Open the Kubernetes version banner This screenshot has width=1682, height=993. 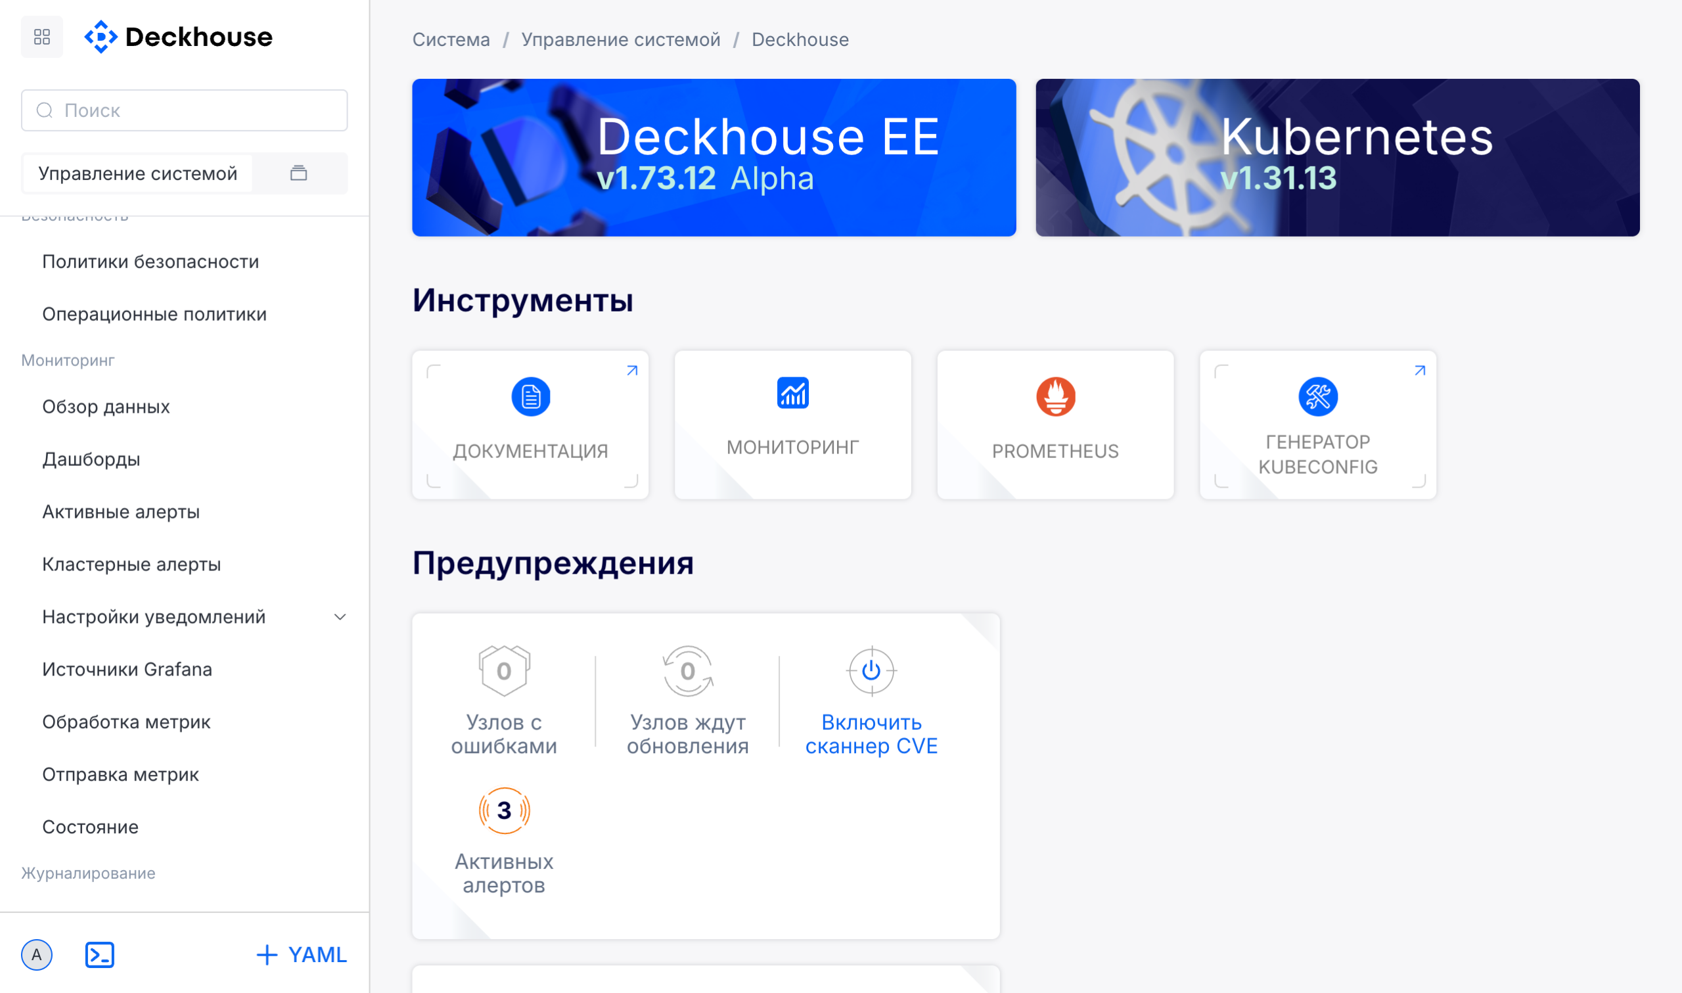1337,157
